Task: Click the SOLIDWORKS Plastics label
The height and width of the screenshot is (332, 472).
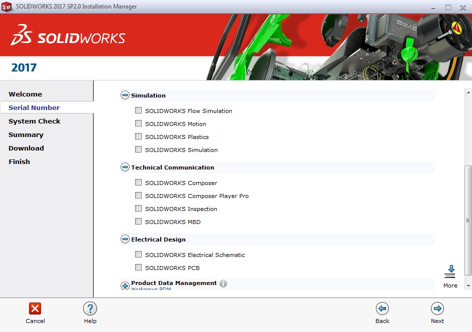Action: (177, 137)
